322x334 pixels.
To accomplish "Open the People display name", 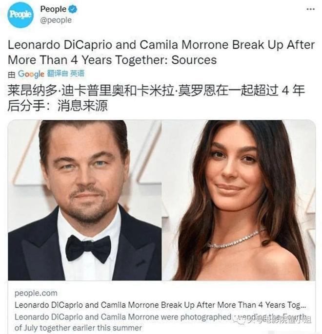I will (53, 9).
